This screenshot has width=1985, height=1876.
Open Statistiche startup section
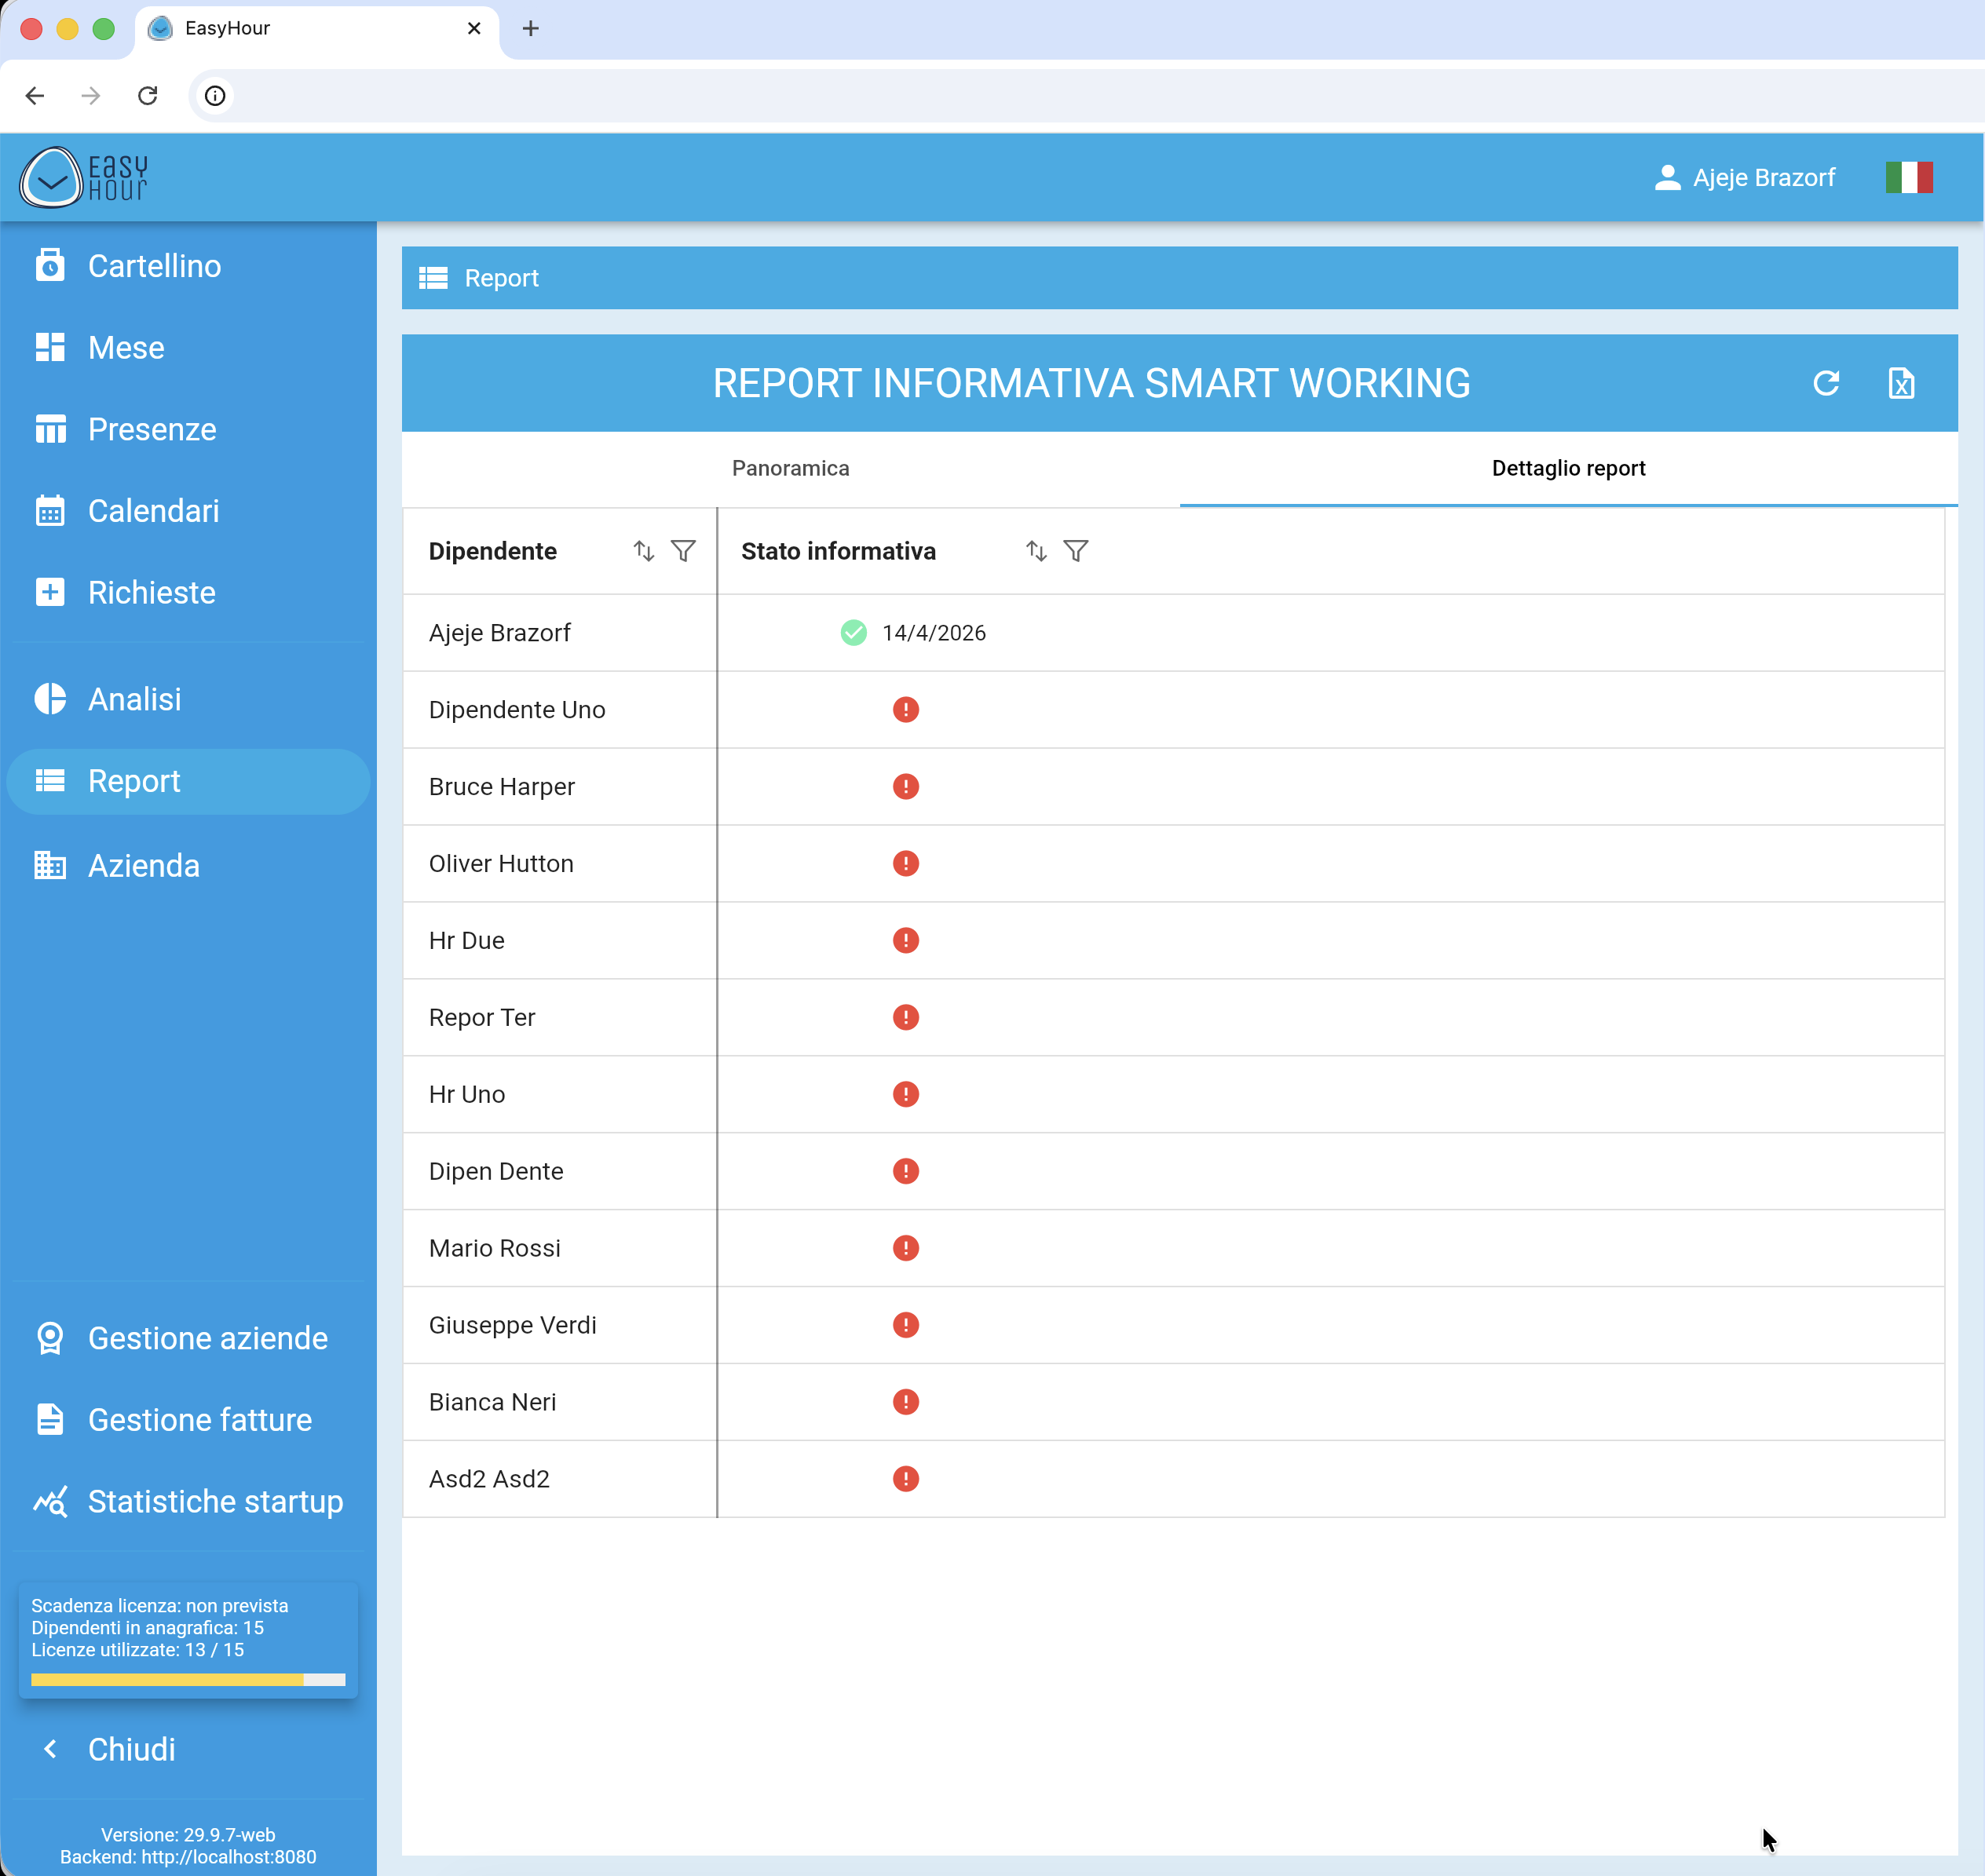coord(214,1501)
